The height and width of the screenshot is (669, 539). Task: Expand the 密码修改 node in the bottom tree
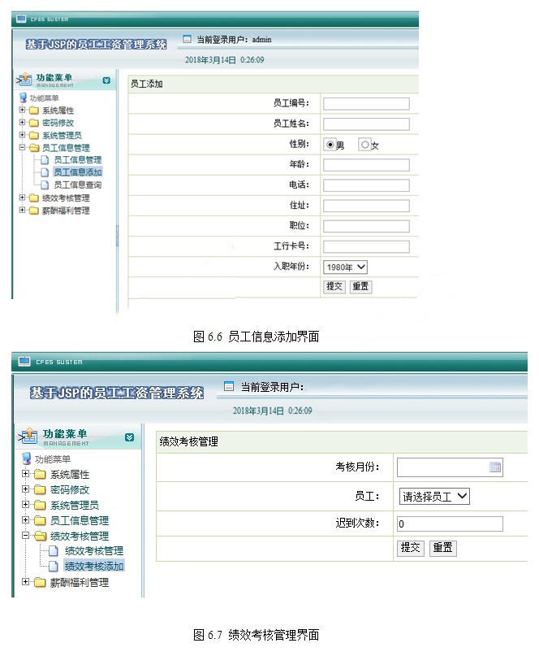(25, 489)
